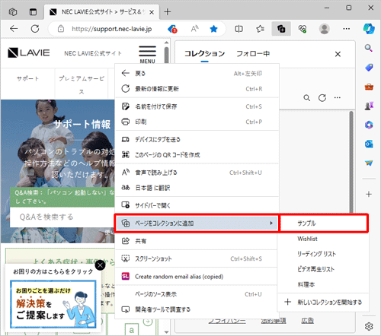This screenshot has height=336, width=381.
Task: Open the Settings and more ellipsis
Action: pos(346,29)
